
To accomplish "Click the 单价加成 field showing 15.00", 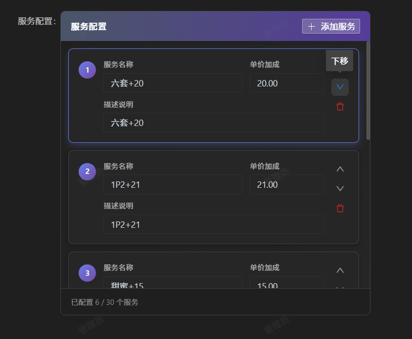I will (286, 283).
